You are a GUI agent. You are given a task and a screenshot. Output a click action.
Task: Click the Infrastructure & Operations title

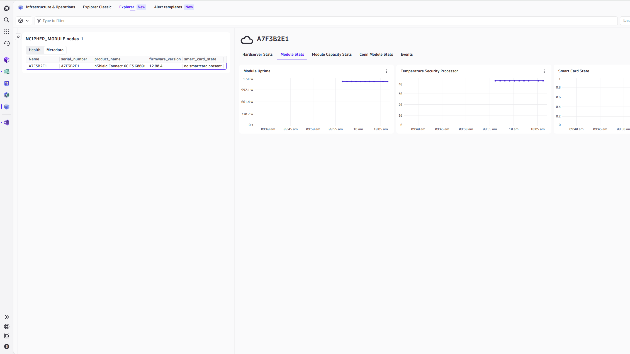(x=50, y=7)
